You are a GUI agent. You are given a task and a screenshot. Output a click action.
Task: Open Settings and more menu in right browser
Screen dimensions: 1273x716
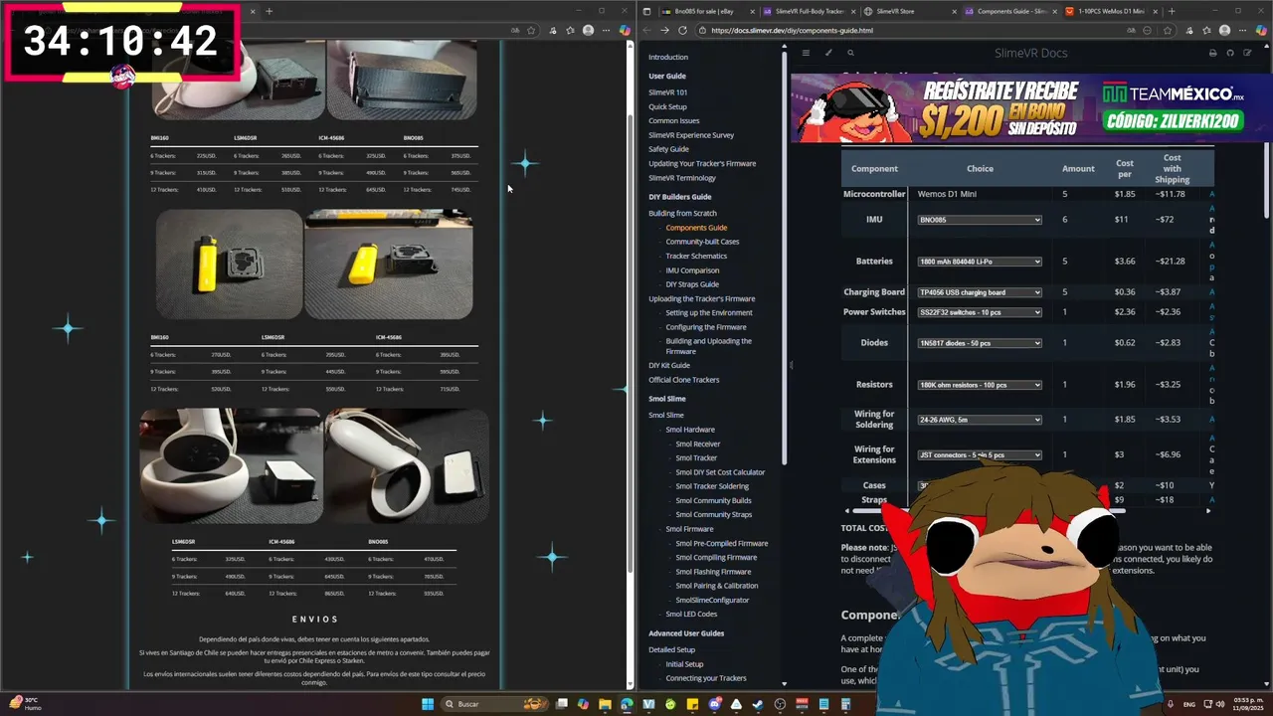coord(1241,30)
